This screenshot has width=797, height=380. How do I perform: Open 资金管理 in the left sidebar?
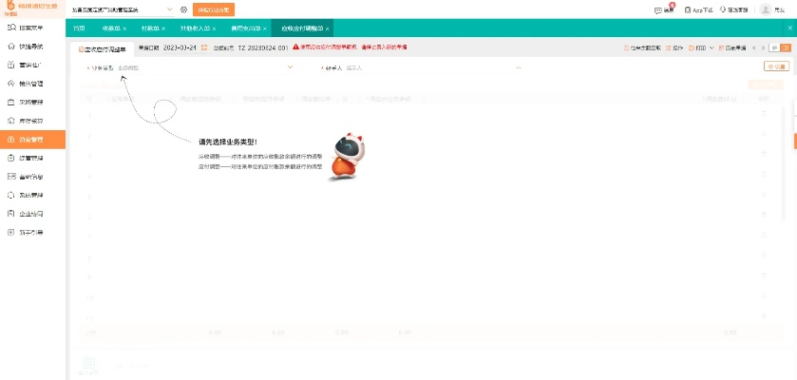[31, 139]
